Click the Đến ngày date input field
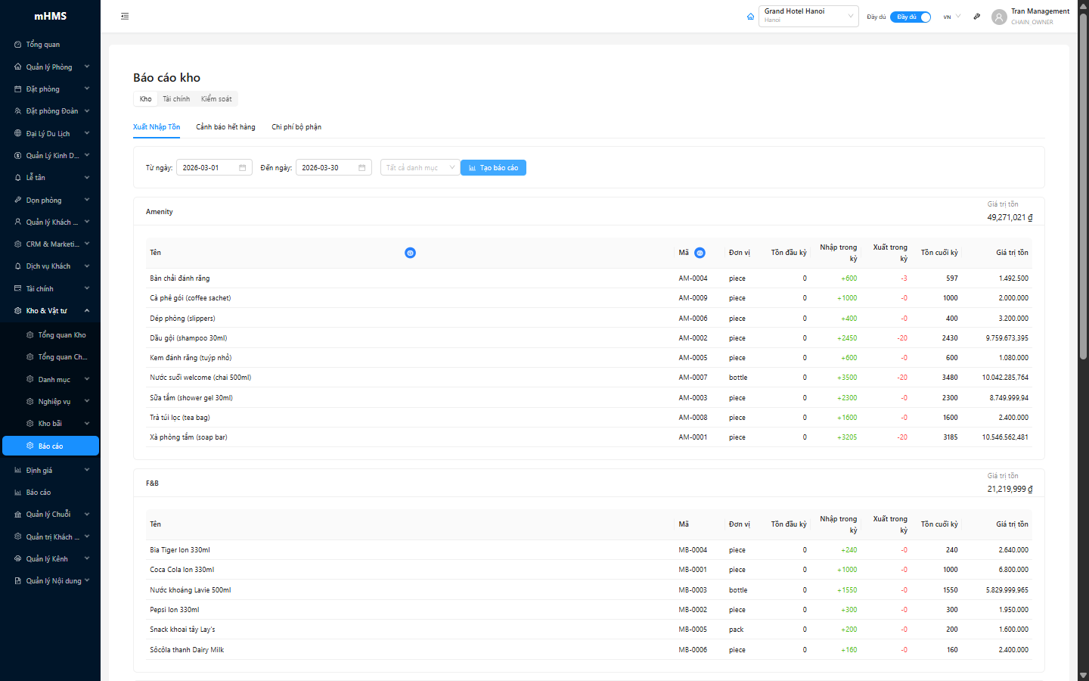The height and width of the screenshot is (681, 1089). click(x=327, y=168)
